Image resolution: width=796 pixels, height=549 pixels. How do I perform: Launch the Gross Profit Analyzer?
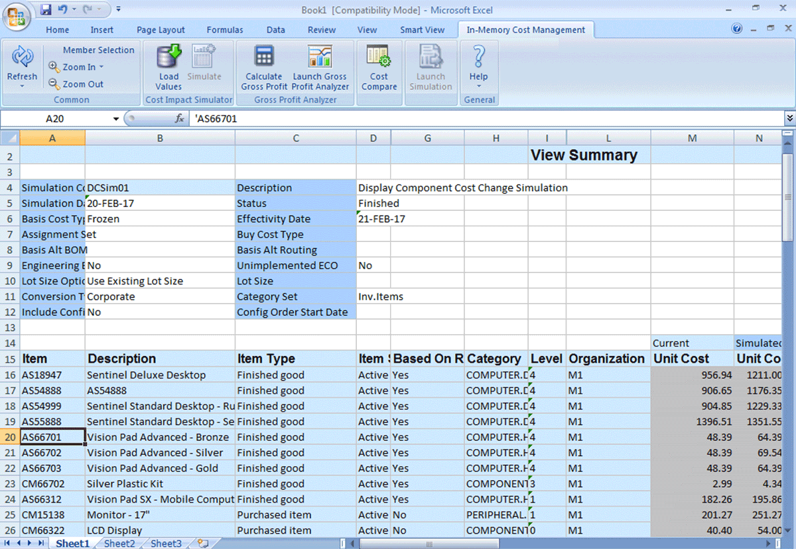point(320,58)
